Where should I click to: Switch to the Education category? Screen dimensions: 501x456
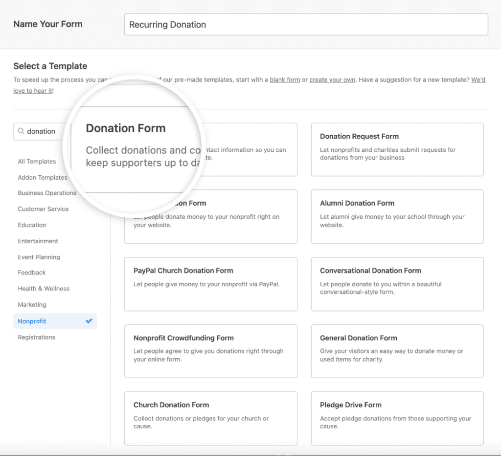tap(32, 225)
